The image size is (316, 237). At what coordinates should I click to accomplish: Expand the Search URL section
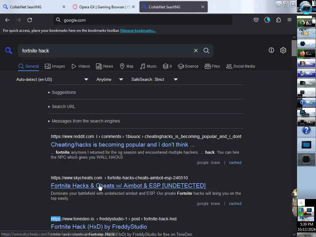(x=62, y=106)
